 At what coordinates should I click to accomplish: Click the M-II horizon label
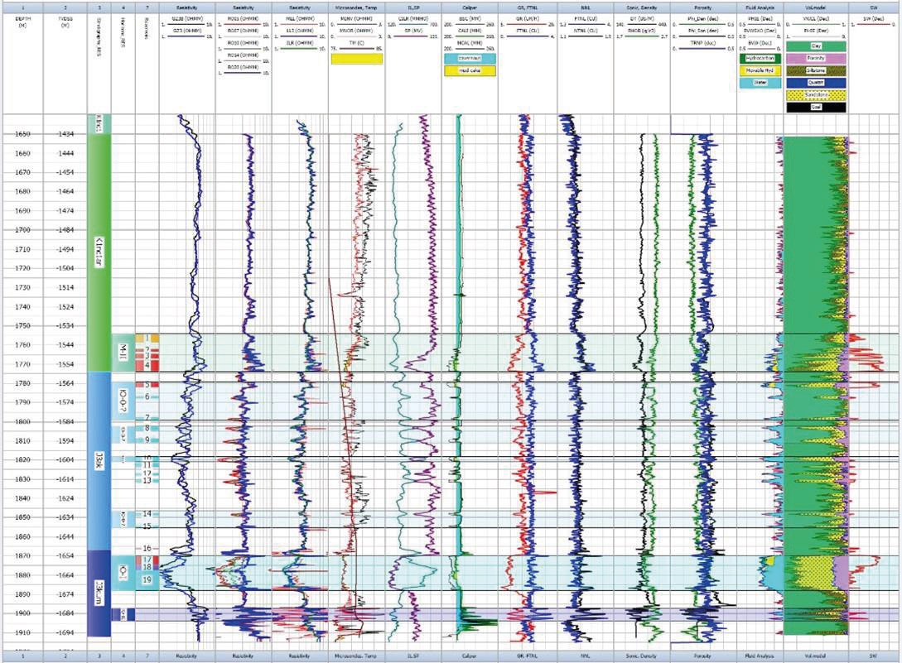[122, 351]
